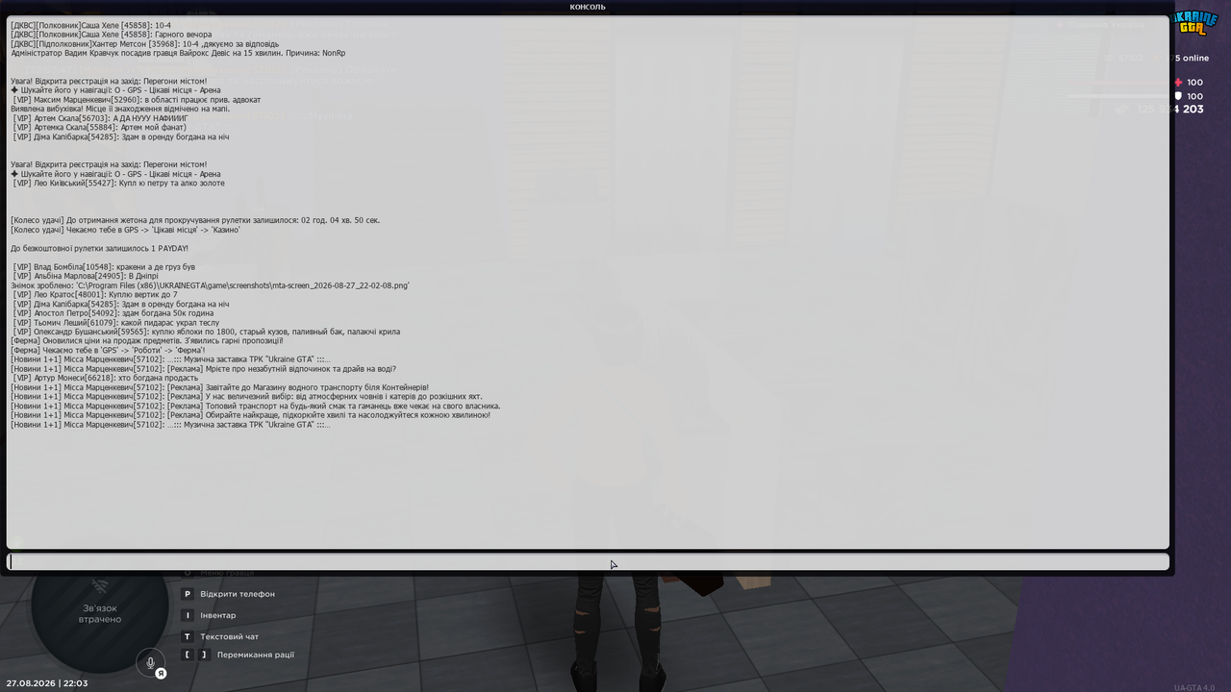Viewport: 1231px width, 692px height.
Task: Click the P key hint icon
Action: tap(188, 594)
